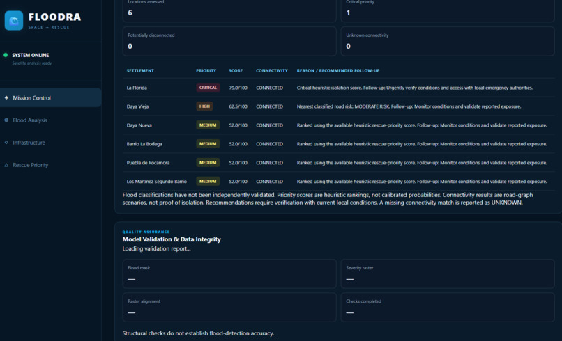The height and width of the screenshot is (341, 562).
Task: Click the La Florida critical isolation reason text
Action: pyautogui.click(x=415, y=88)
